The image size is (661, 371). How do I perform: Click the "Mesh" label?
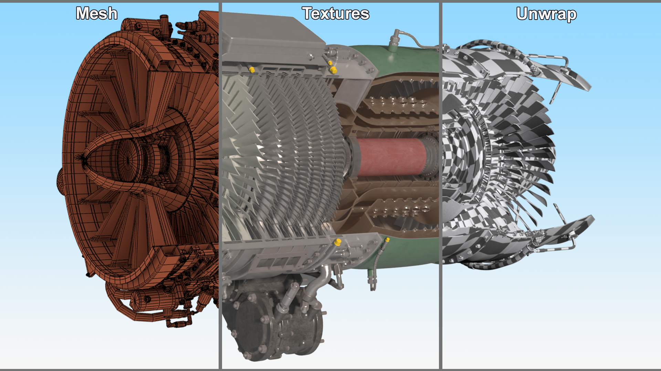(x=97, y=13)
